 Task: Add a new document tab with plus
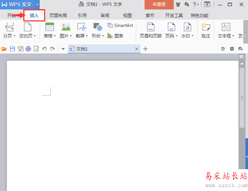[x=145, y=49]
